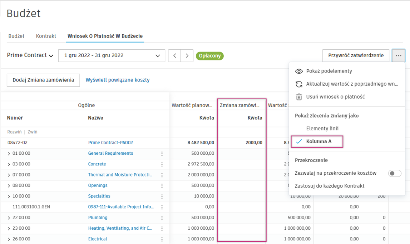Toggle Zezwalaj na przekroczenie kosztów switch
Screen dimensions: 410x244
[x=395, y=173]
